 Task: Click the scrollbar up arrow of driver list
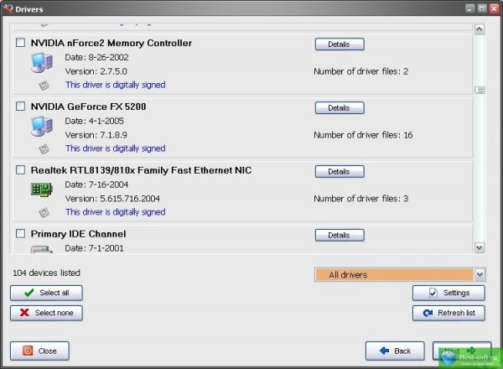click(x=480, y=29)
